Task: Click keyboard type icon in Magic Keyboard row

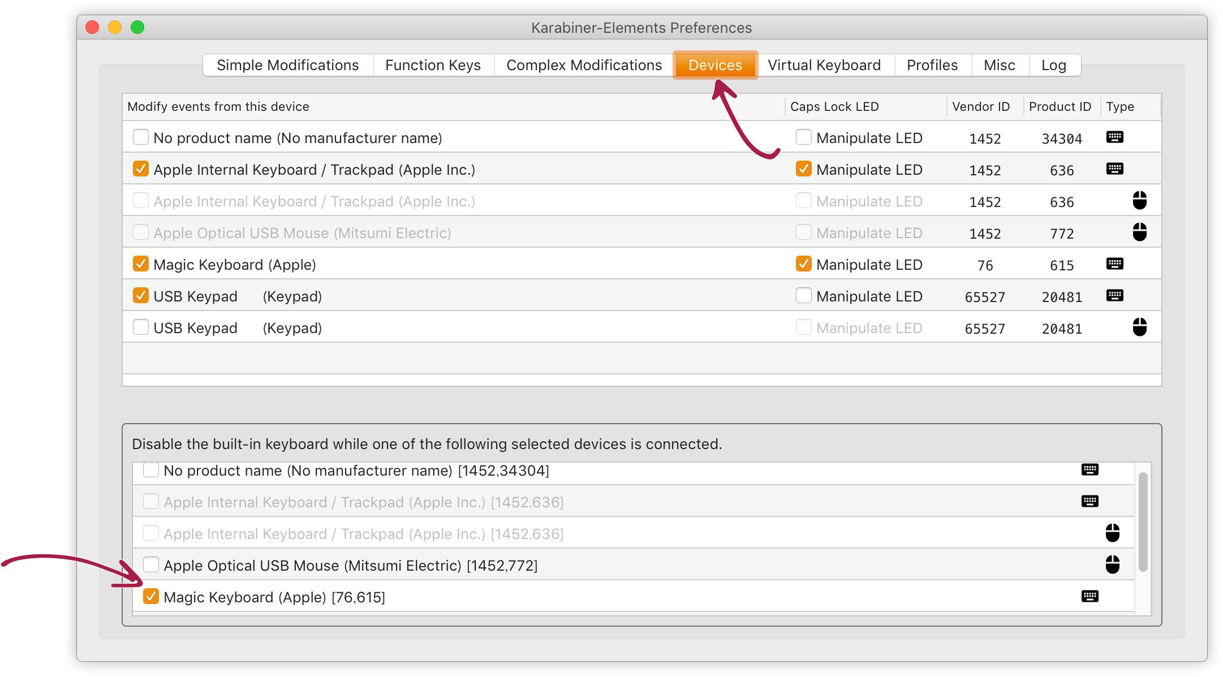Action: (x=1114, y=264)
